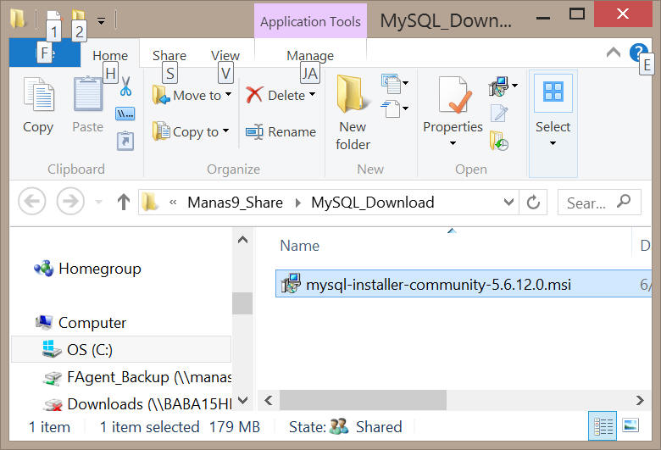The height and width of the screenshot is (450, 661).
Task: Open recent locations dropdown arrow
Action: coord(98,202)
